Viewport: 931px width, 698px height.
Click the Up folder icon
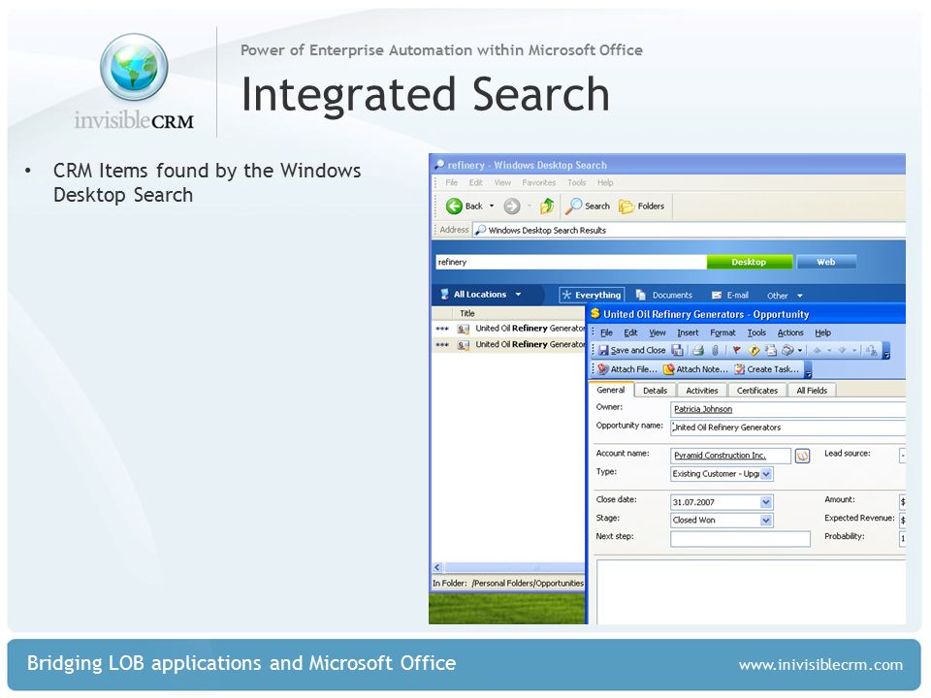(547, 206)
